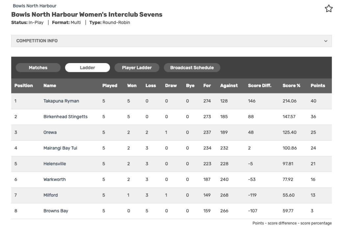Click the Against column header

[x=229, y=85]
